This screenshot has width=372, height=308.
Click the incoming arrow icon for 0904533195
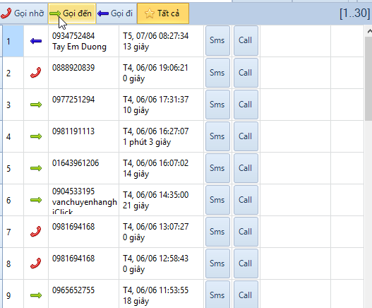(36, 200)
